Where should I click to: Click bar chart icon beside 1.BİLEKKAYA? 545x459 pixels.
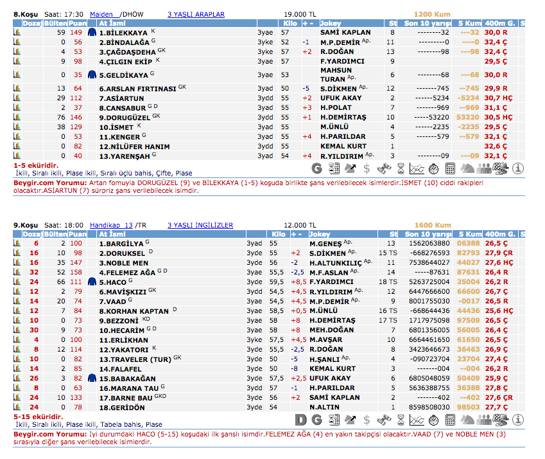(17, 32)
